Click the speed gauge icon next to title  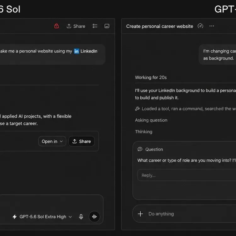coord(200,26)
